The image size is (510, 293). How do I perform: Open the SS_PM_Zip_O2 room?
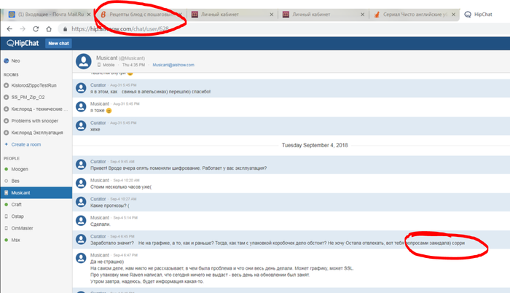pos(28,97)
